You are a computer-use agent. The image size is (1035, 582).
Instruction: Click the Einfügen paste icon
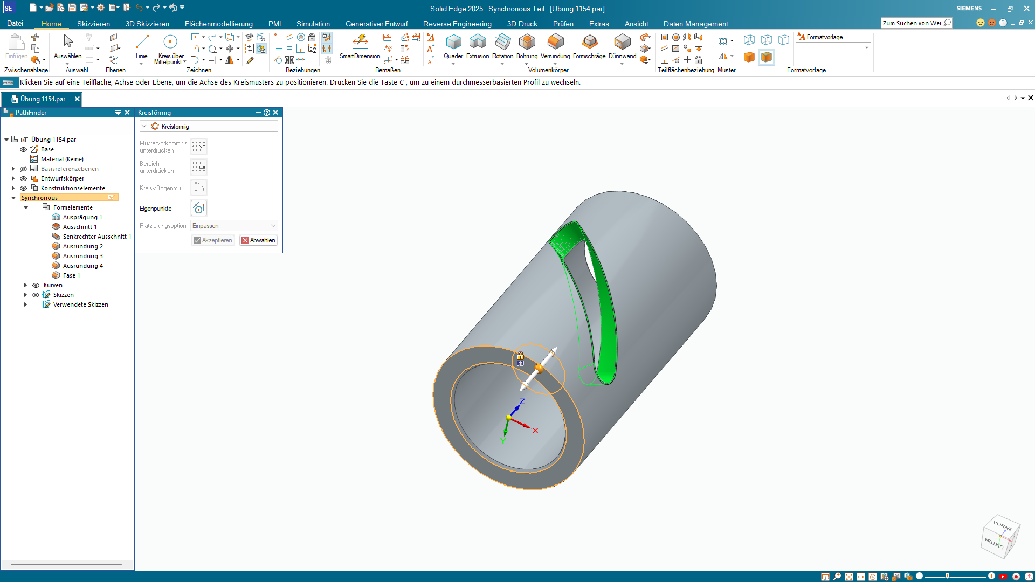pyautogui.click(x=16, y=47)
